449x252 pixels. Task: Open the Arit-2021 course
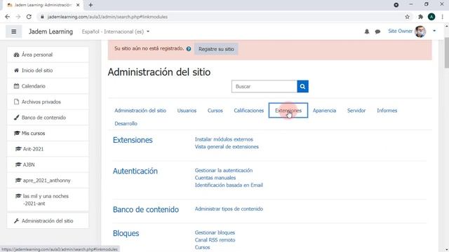48,149
